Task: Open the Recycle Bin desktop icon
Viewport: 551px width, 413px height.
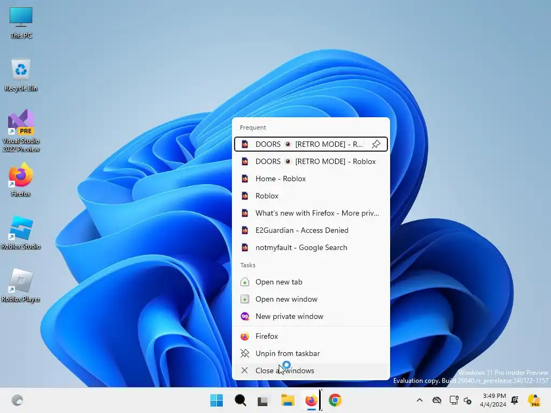Action: (21, 75)
